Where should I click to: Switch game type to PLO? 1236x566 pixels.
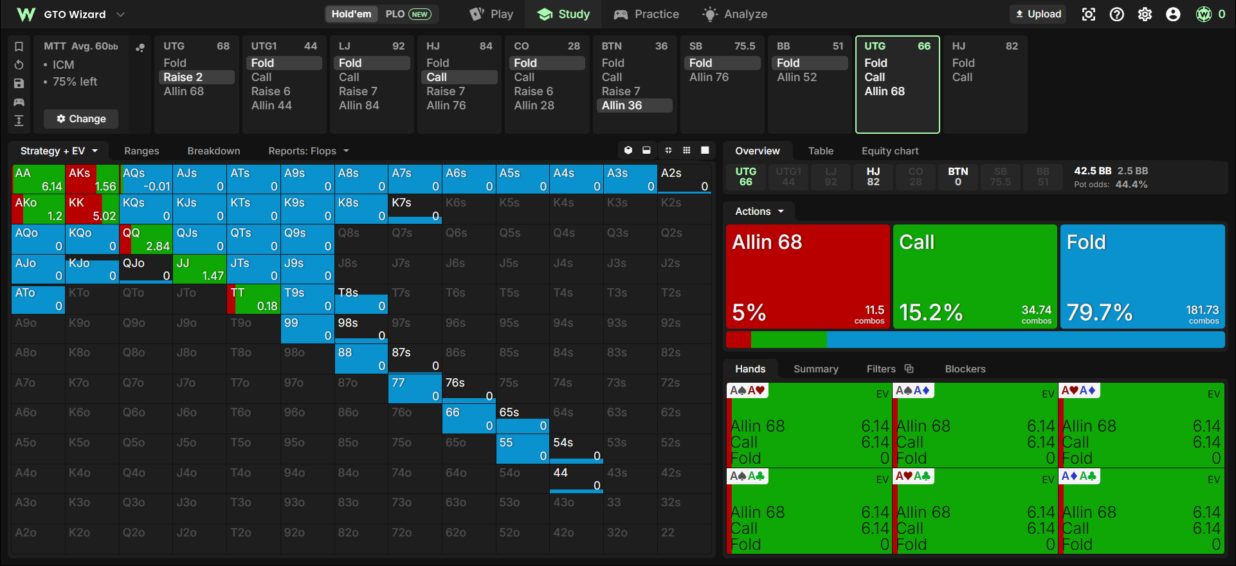(x=408, y=14)
